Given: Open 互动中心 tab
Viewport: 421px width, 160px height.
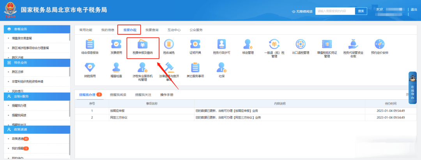Looking at the screenshot, I should [174, 30].
